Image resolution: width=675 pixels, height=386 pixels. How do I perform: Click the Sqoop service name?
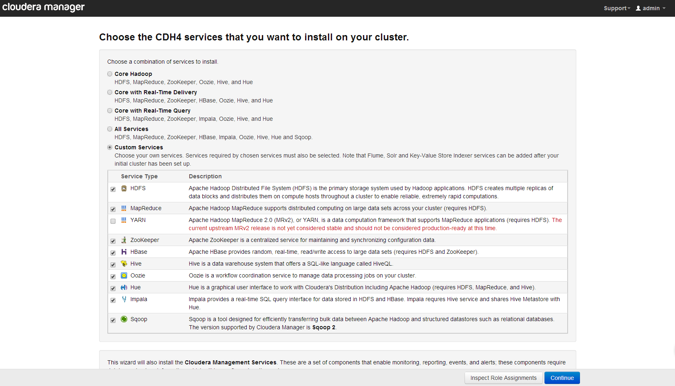[x=139, y=319]
